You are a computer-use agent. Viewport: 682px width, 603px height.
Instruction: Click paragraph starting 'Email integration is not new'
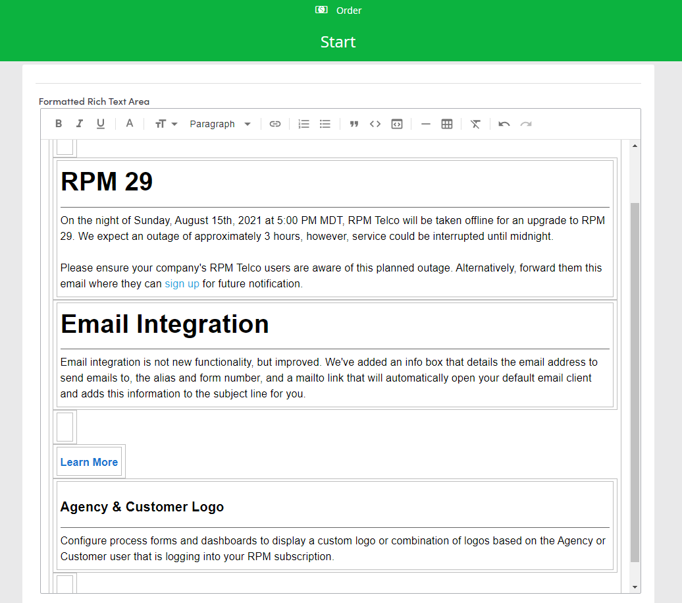[329, 378]
